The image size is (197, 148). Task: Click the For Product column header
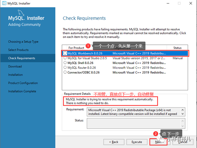(76, 48)
